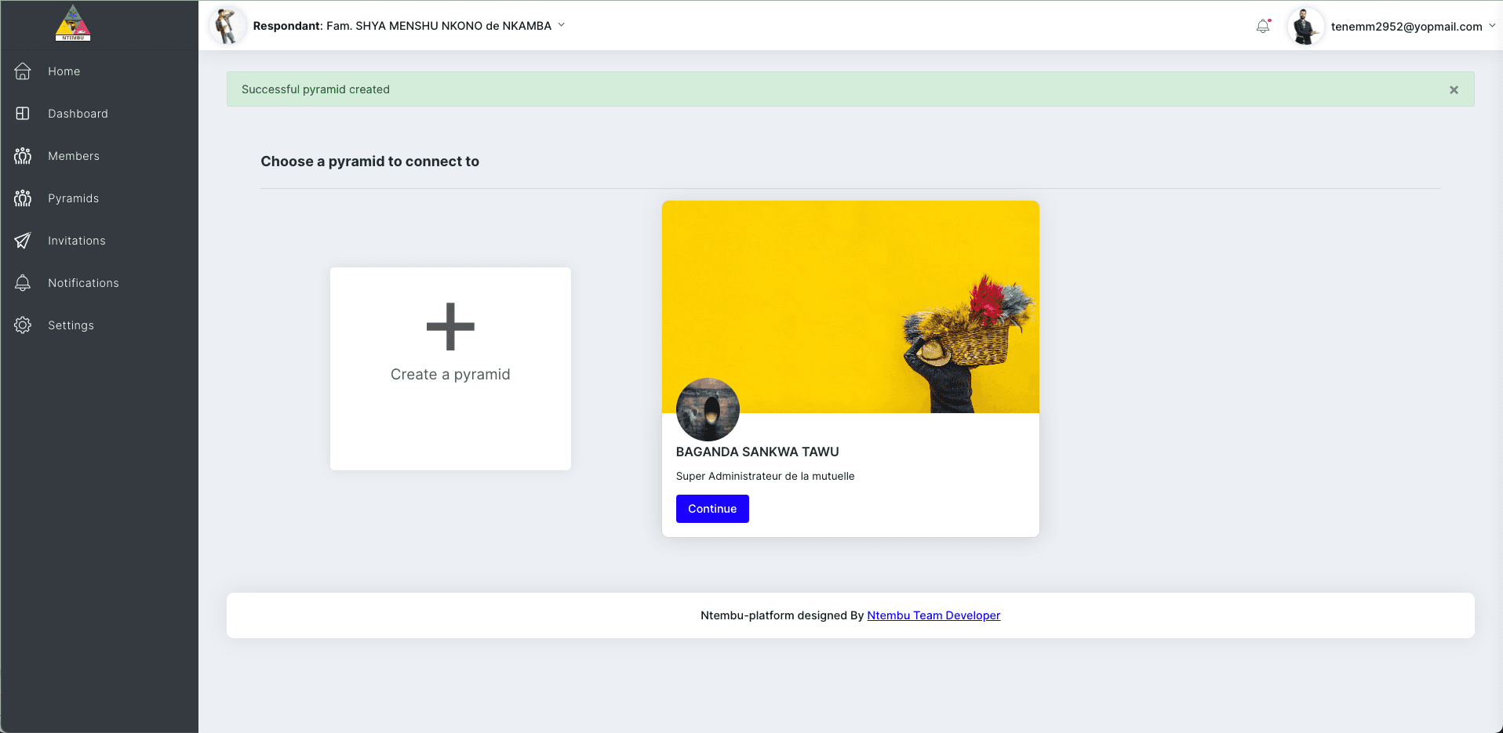Viewport: 1503px width, 733px height.
Task: Dismiss the successful pyramid created alert
Action: point(1454,90)
